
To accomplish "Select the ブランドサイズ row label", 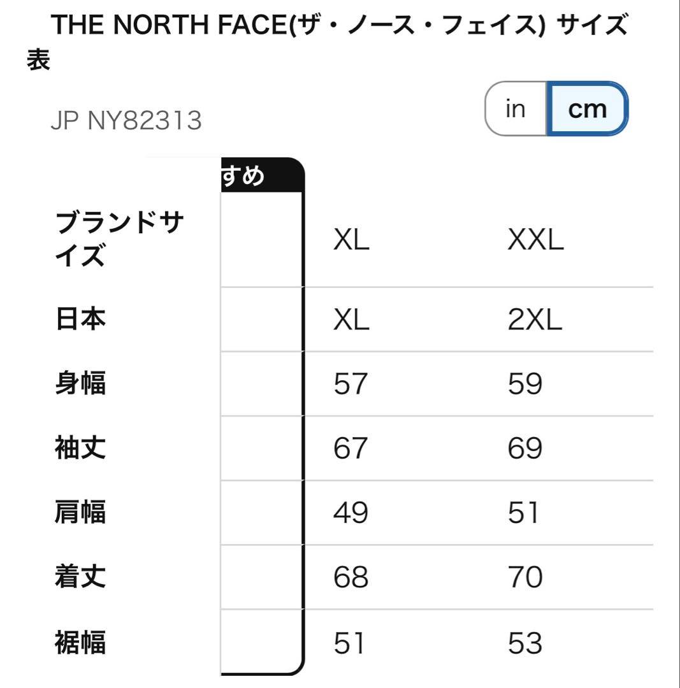I will [x=119, y=240].
